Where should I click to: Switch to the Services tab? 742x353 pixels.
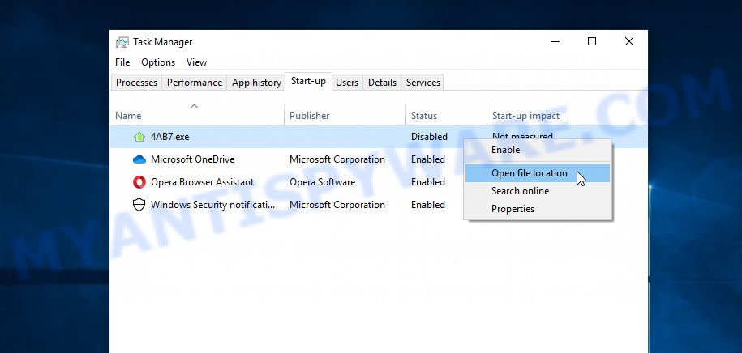423,83
